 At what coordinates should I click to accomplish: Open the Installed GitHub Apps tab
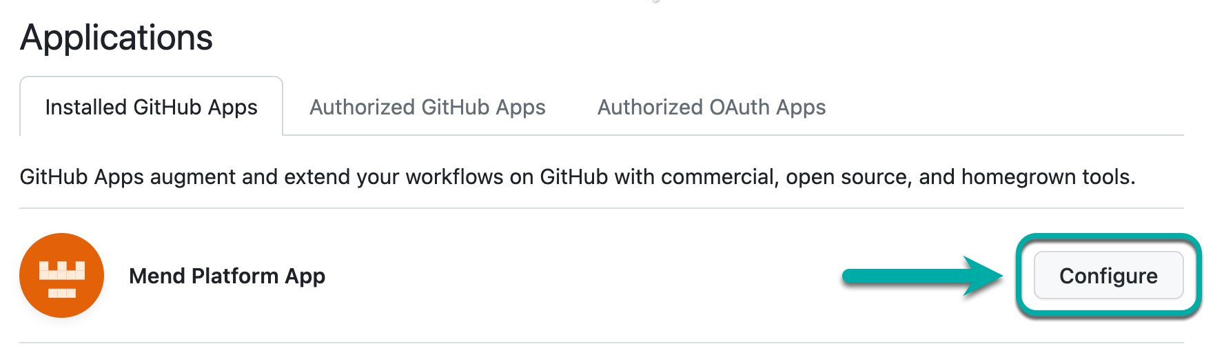(x=151, y=108)
